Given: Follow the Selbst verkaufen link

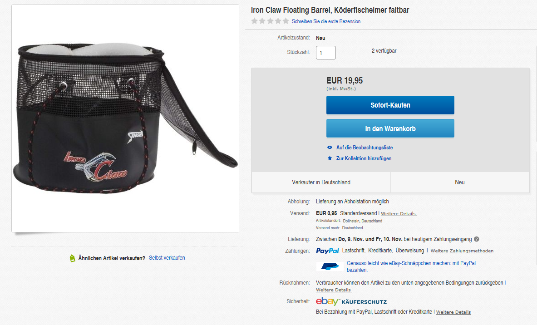Looking at the screenshot, I should click(167, 258).
